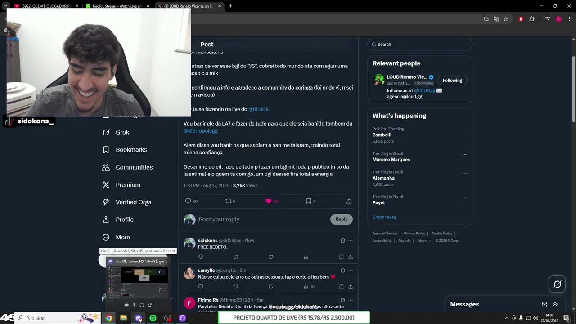The width and height of the screenshot is (576, 324).
Task: Open the @Metropolegg mention link
Action: click(x=201, y=131)
